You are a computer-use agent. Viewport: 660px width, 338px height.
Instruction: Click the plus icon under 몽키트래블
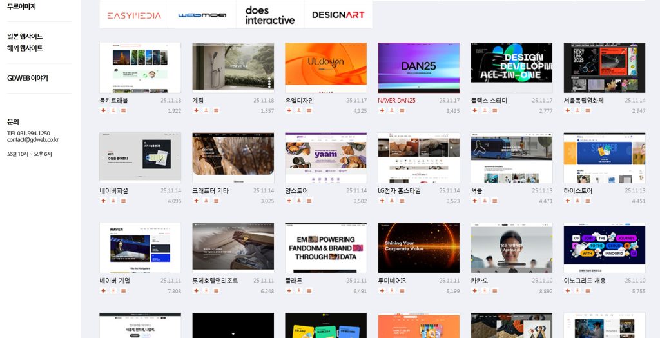click(103, 110)
